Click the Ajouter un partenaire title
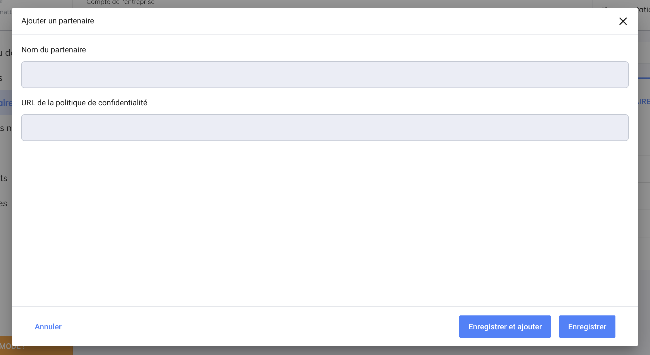This screenshot has width=650, height=355. pos(58,21)
